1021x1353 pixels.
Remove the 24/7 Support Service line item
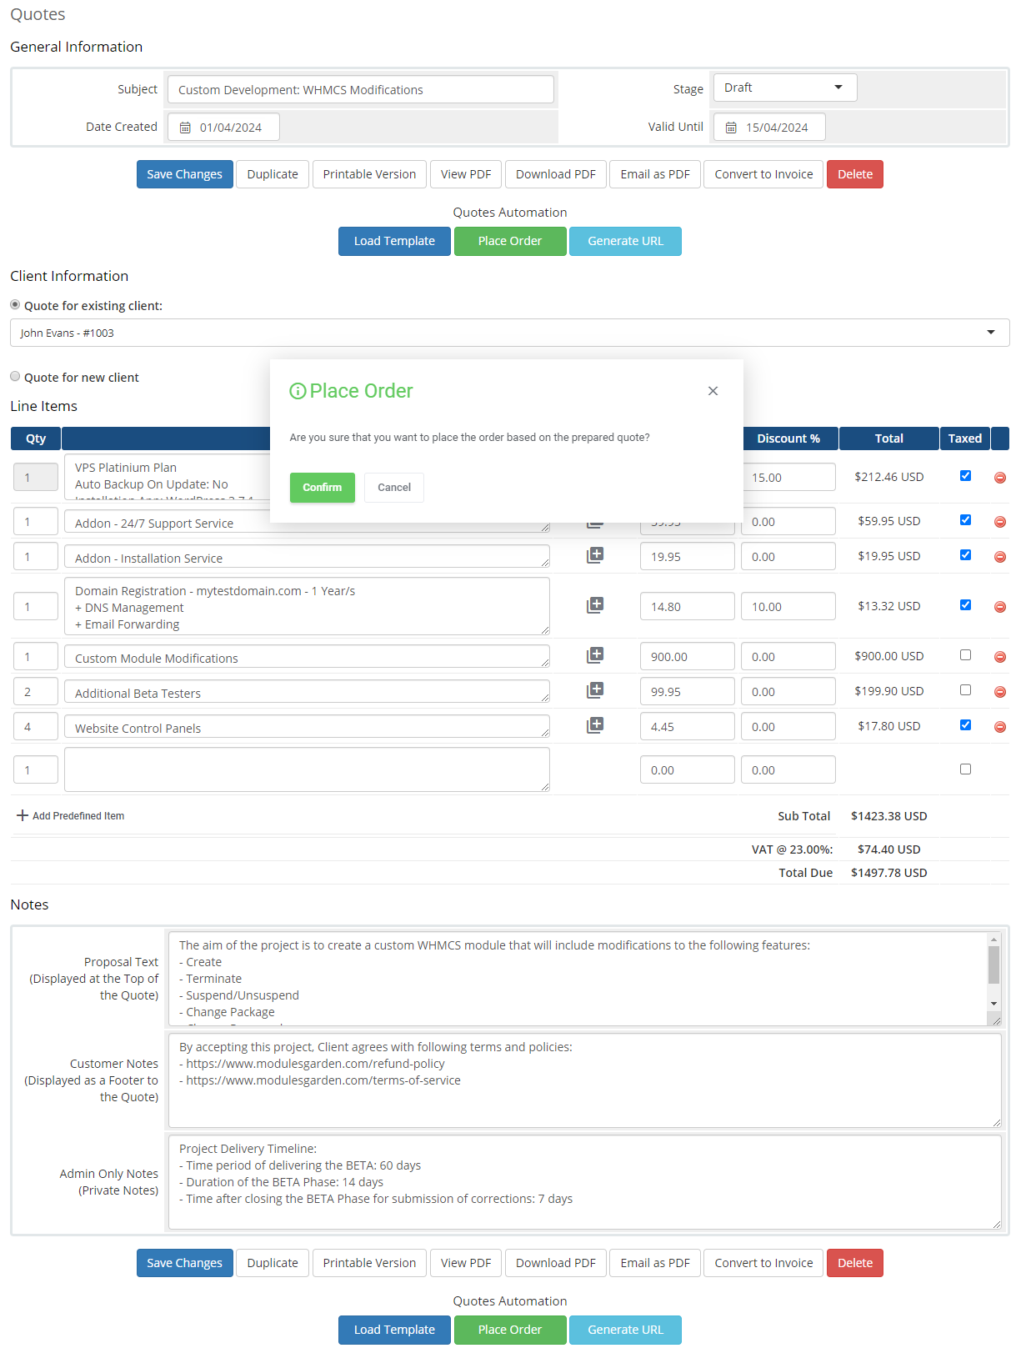(999, 522)
